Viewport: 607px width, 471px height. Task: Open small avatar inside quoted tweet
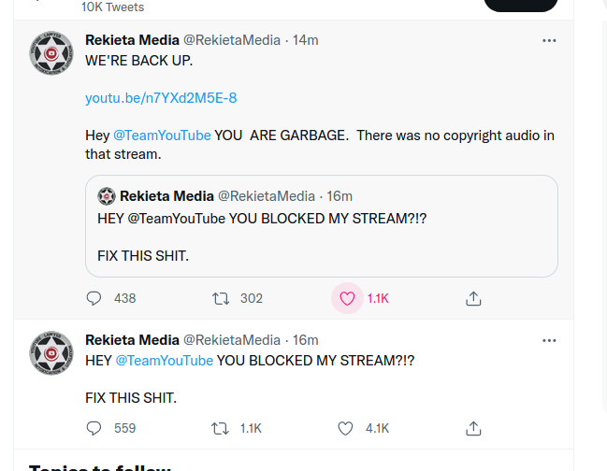107,196
